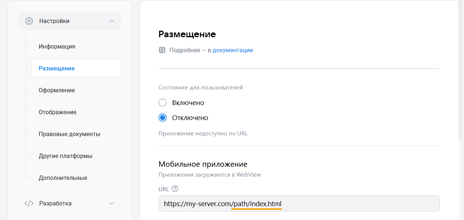Expand the Разработка section
464x220 pixels.
112,203
